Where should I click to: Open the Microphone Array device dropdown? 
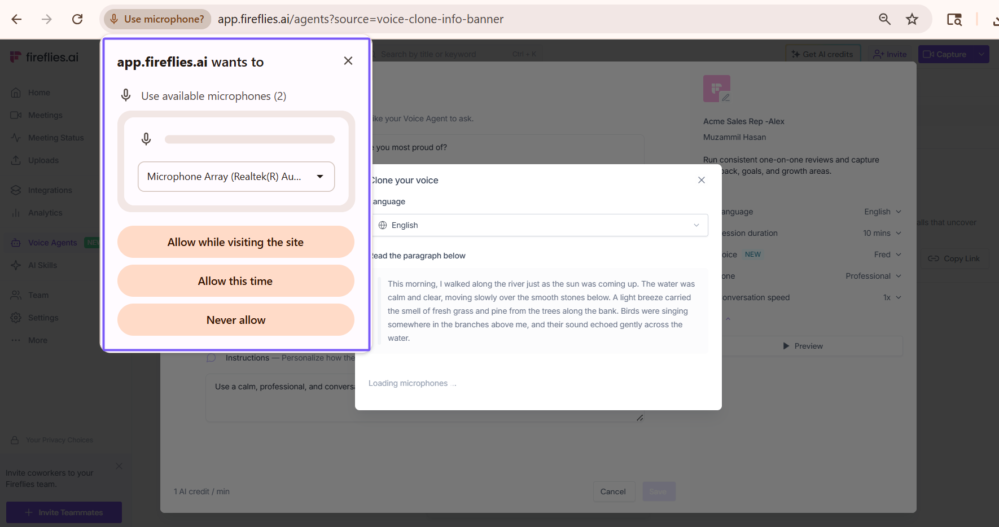[236, 177]
